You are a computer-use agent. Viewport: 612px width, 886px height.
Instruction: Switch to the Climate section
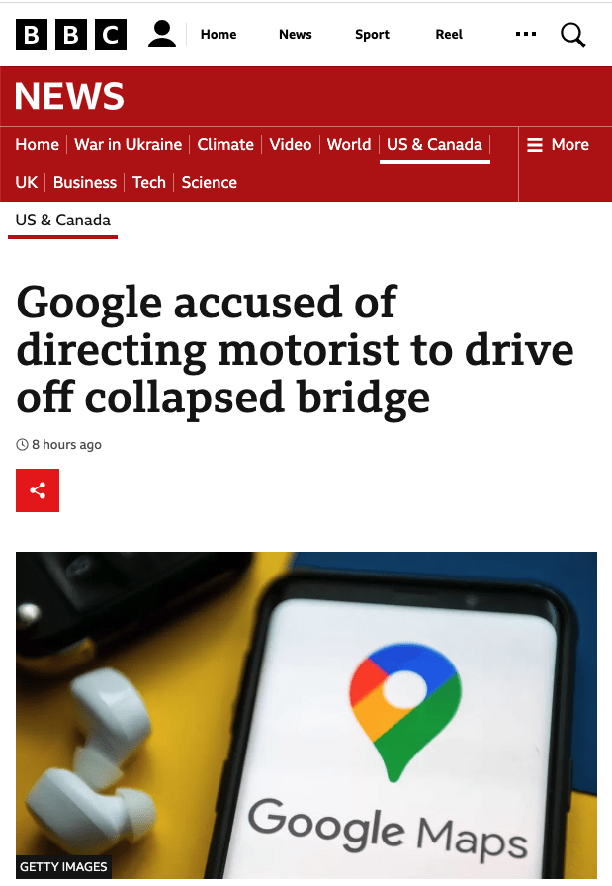click(x=225, y=145)
